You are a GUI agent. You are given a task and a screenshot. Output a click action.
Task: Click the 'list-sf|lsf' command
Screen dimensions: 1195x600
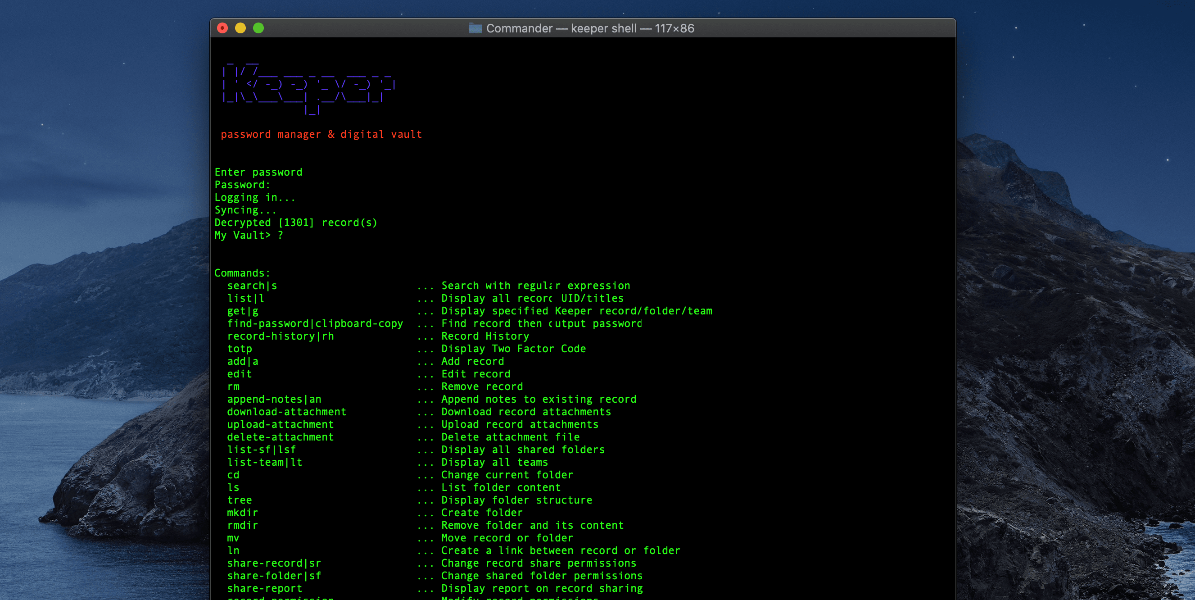pyautogui.click(x=262, y=450)
